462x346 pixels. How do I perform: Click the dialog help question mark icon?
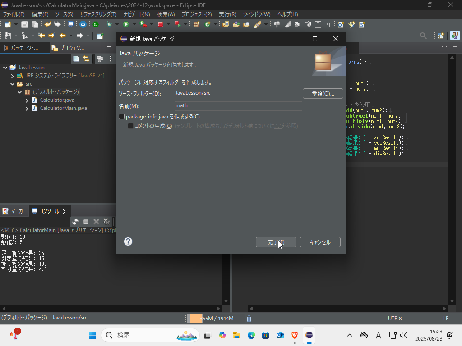[x=128, y=241]
